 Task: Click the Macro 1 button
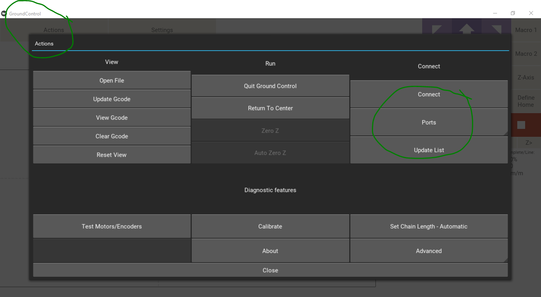click(526, 30)
